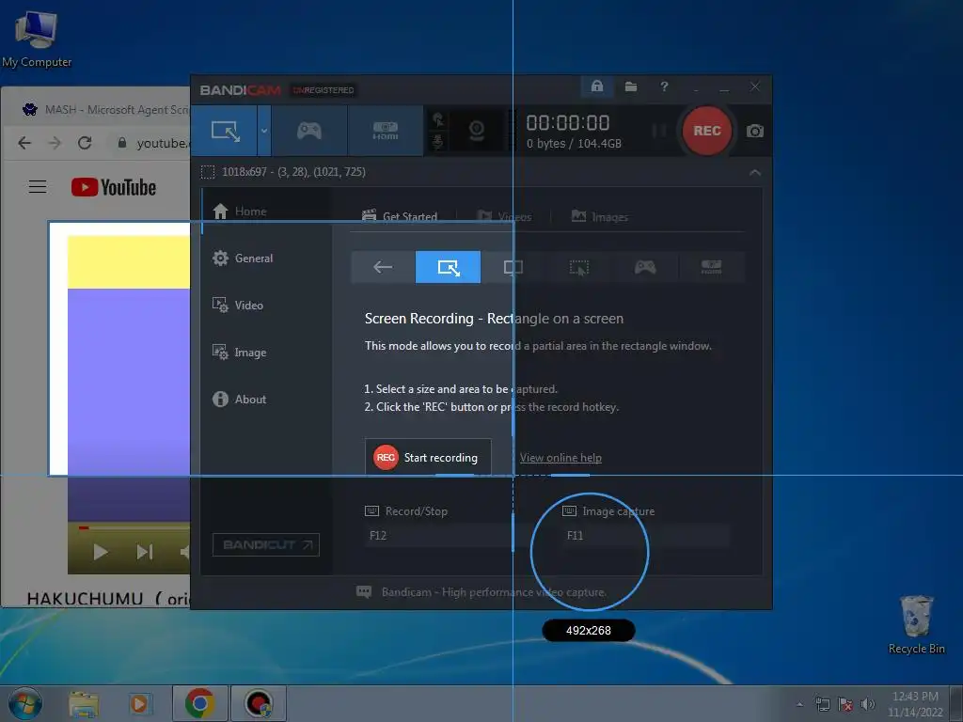The image size is (963, 722).
Task: Toggle the microphone icon in Bandicam toolbar
Action: pyautogui.click(x=438, y=142)
